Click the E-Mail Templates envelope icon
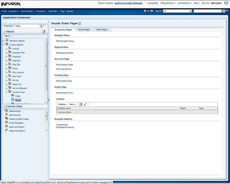 tap(6, 123)
